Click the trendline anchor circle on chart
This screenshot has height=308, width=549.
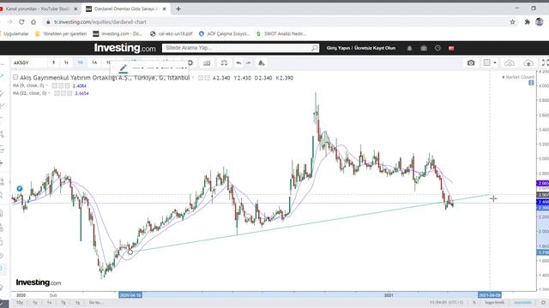130,252
